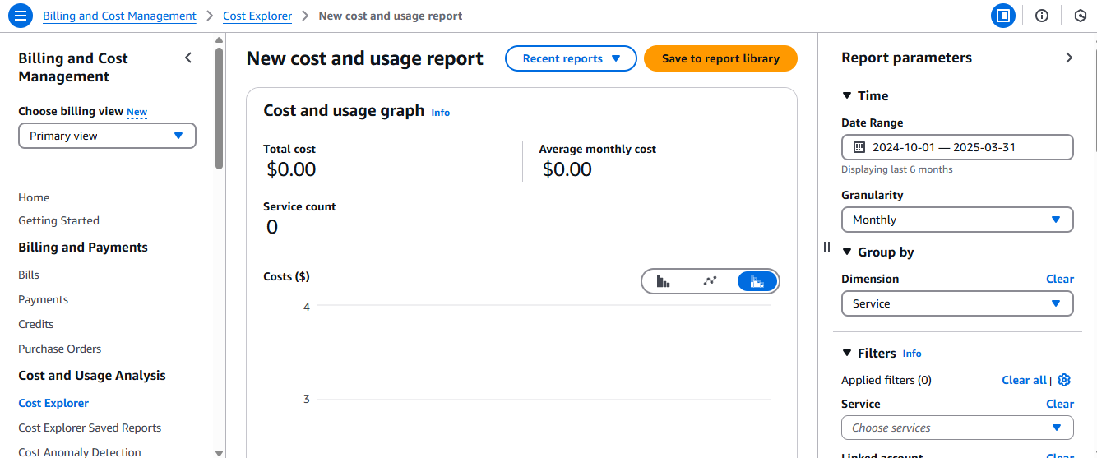Open Bills in sidebar
The height and width of the screenshot is (458, 1097).
click(29, 275)
